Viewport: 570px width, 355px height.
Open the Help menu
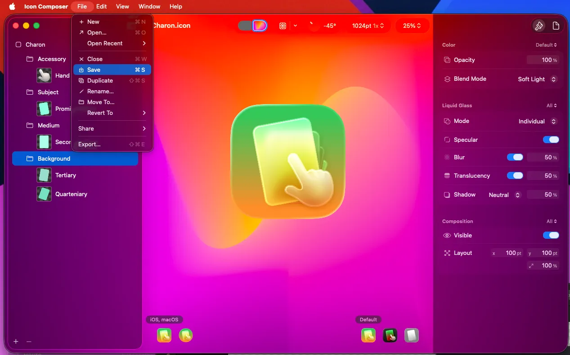click(x=176, y=6)
